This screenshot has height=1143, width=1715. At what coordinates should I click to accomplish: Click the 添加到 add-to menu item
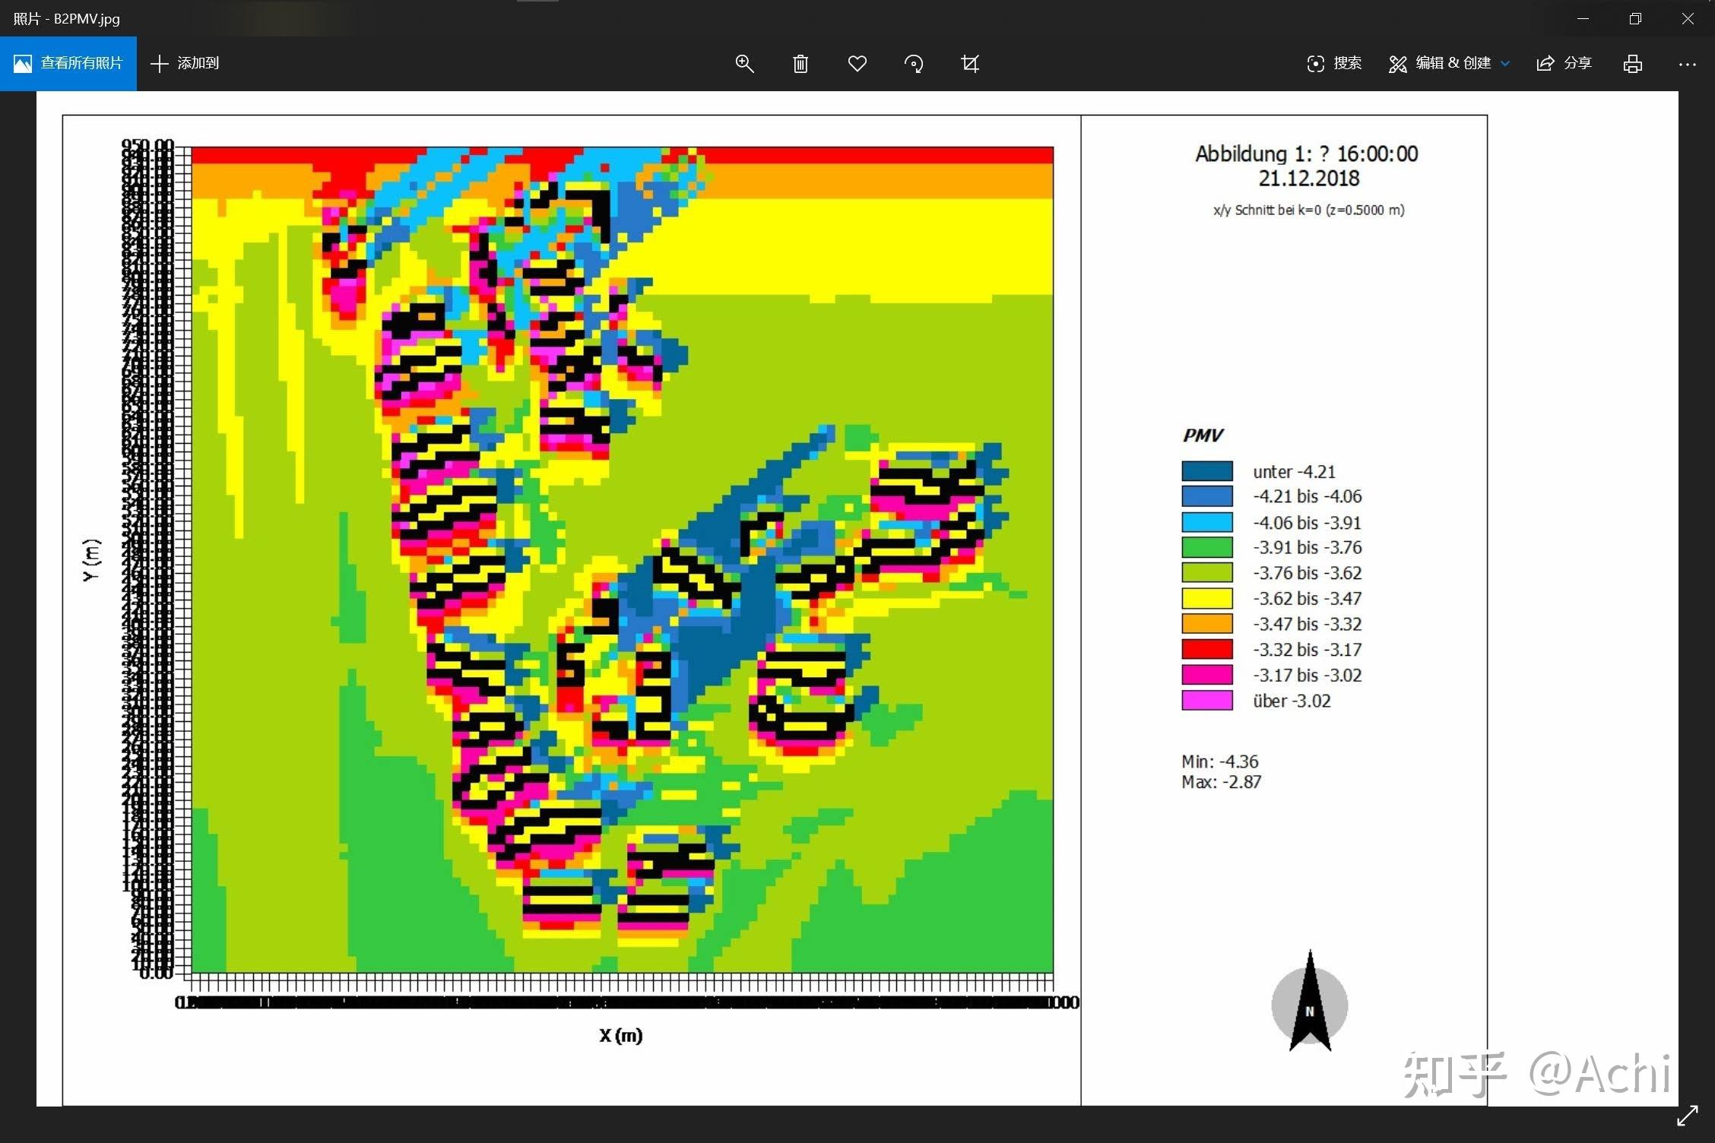click(185, 64)
